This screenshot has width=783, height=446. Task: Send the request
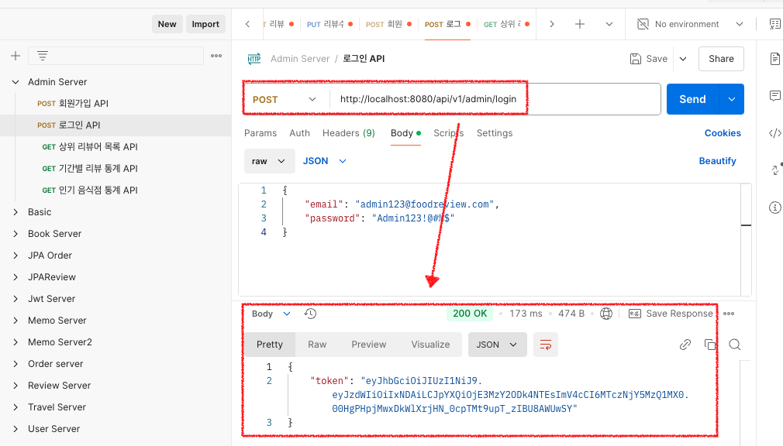[692, 99]
